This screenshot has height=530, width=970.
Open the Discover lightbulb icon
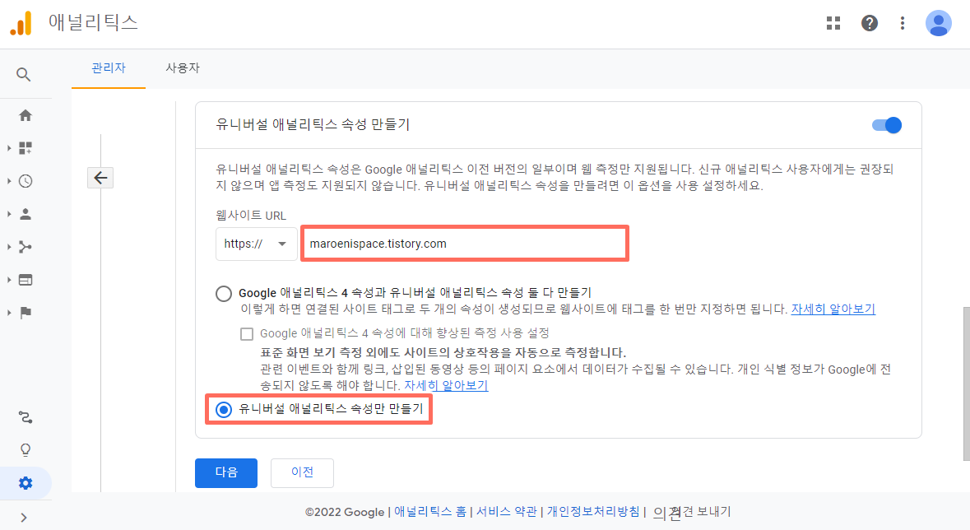click(x=25, y=449)
